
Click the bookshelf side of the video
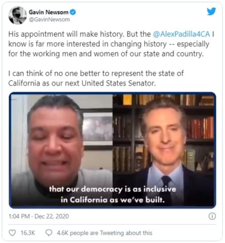(x=164, y=150)
